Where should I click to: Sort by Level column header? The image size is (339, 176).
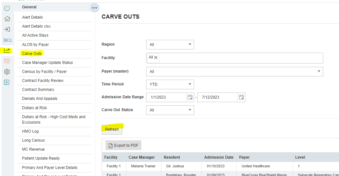(x=300, y=157)
